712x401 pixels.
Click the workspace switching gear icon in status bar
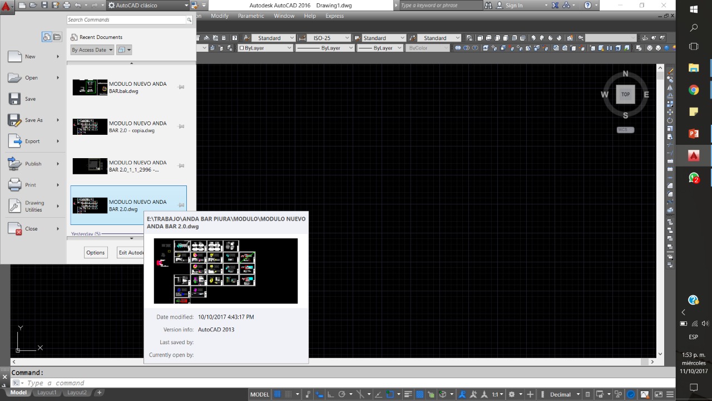[x=512, y=394]
